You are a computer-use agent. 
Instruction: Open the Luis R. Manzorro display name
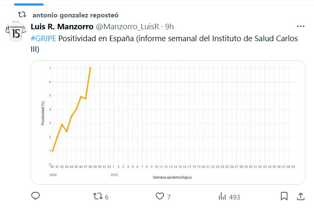(62, 27)
